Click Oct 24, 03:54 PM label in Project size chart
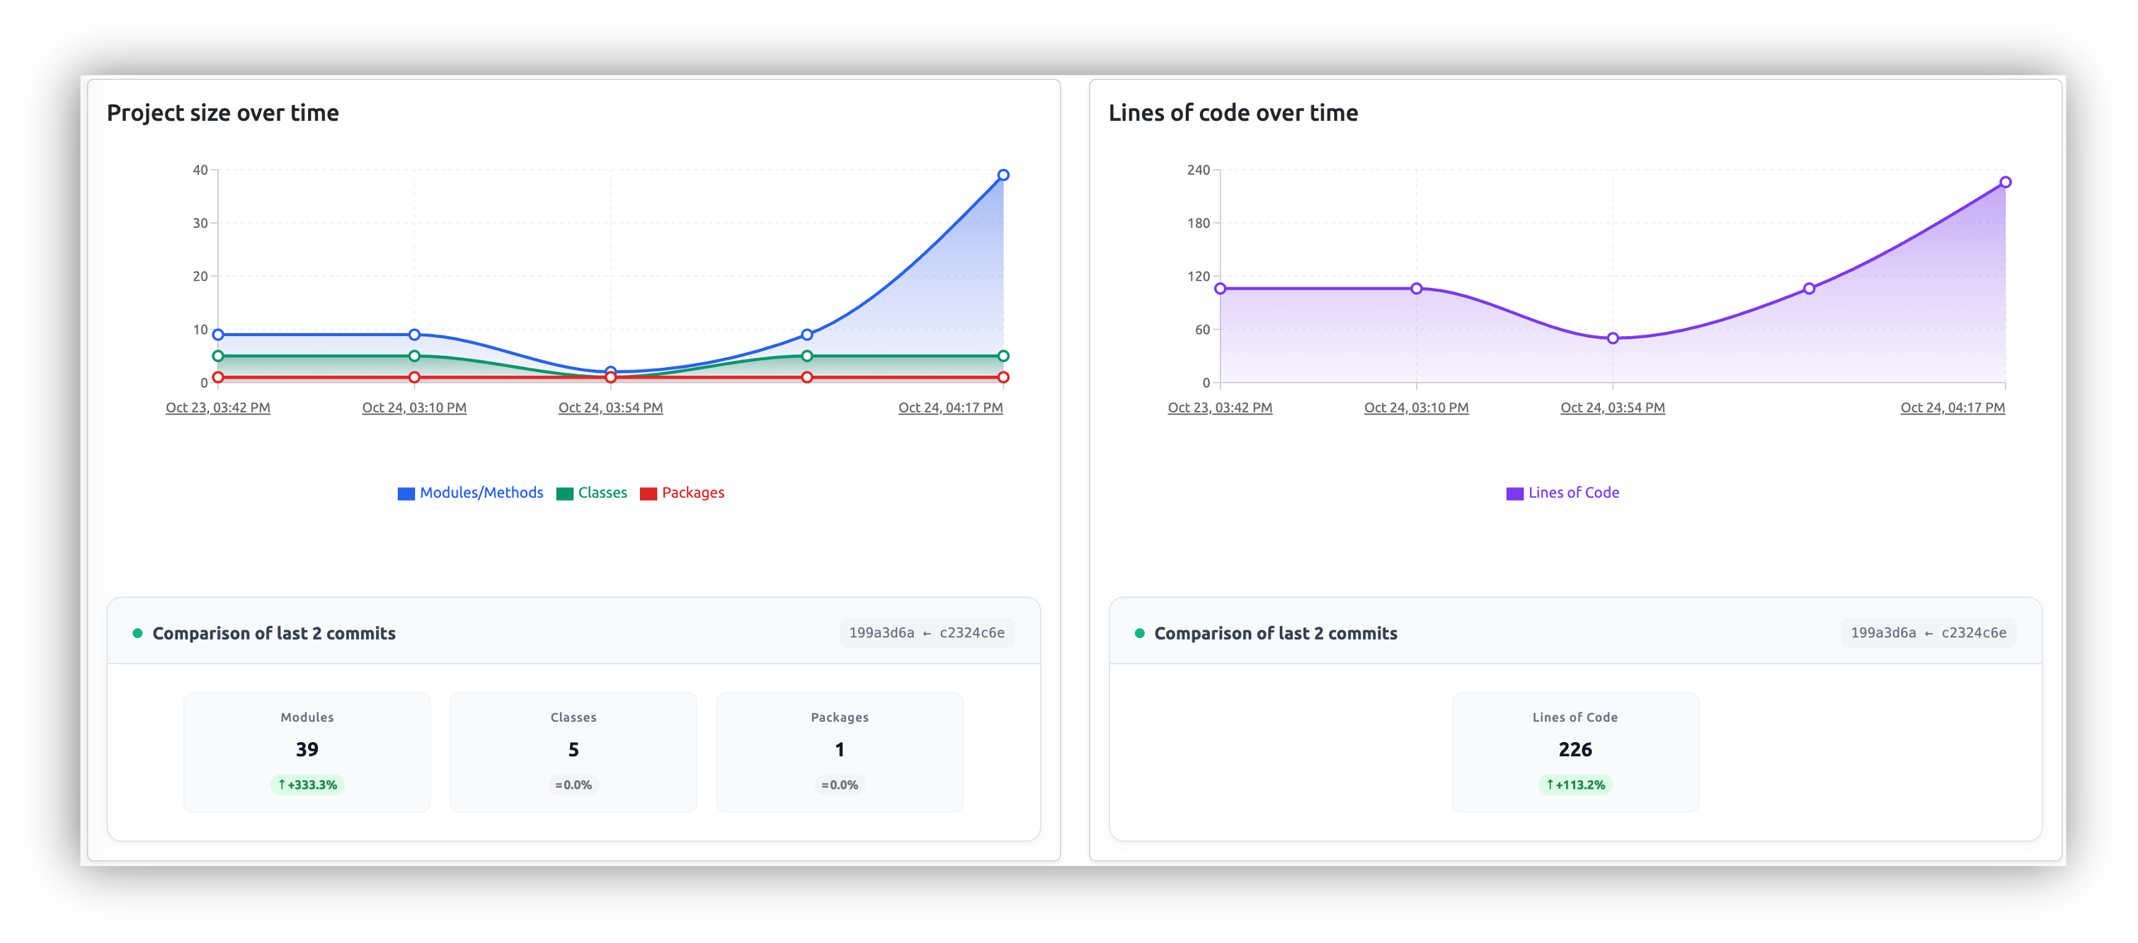The image size is (2138, 943). point(611,408)
